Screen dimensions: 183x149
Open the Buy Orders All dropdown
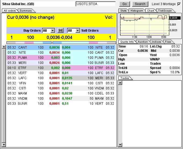point(48,31)
